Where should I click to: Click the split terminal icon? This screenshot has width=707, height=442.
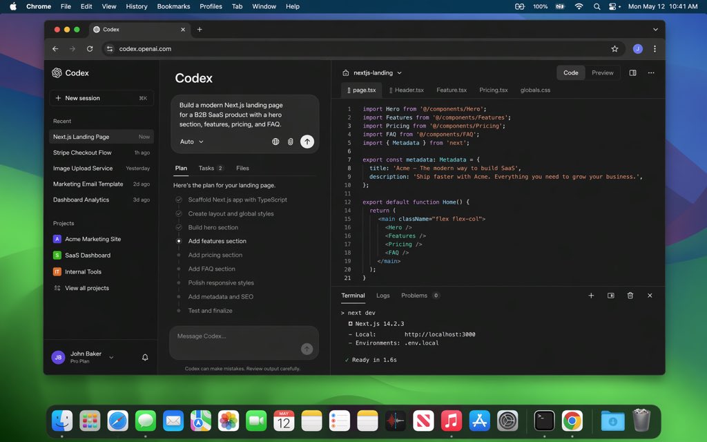pos(611,296)
